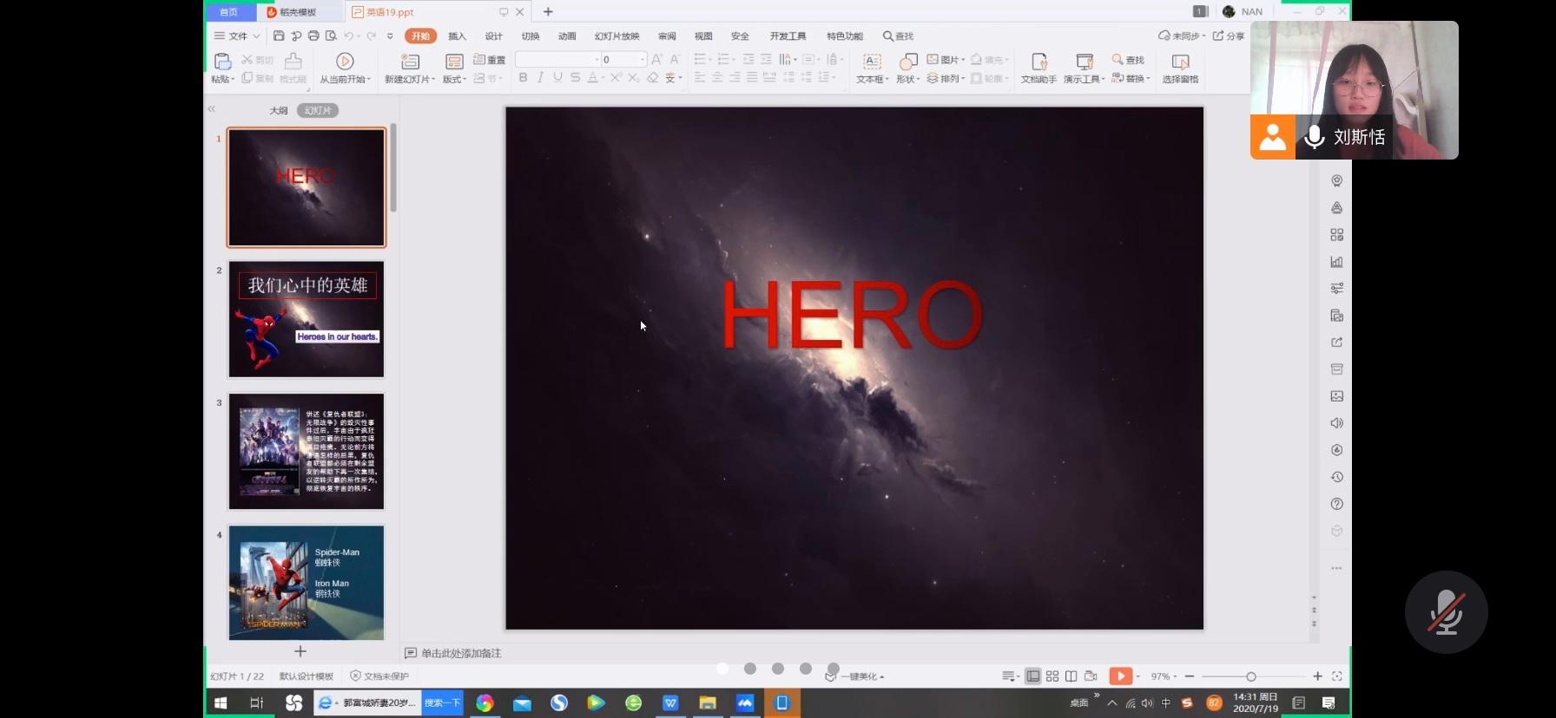Switch to the 动画 (Animation) tab
1556x718 pixels.
coord(567,36)
